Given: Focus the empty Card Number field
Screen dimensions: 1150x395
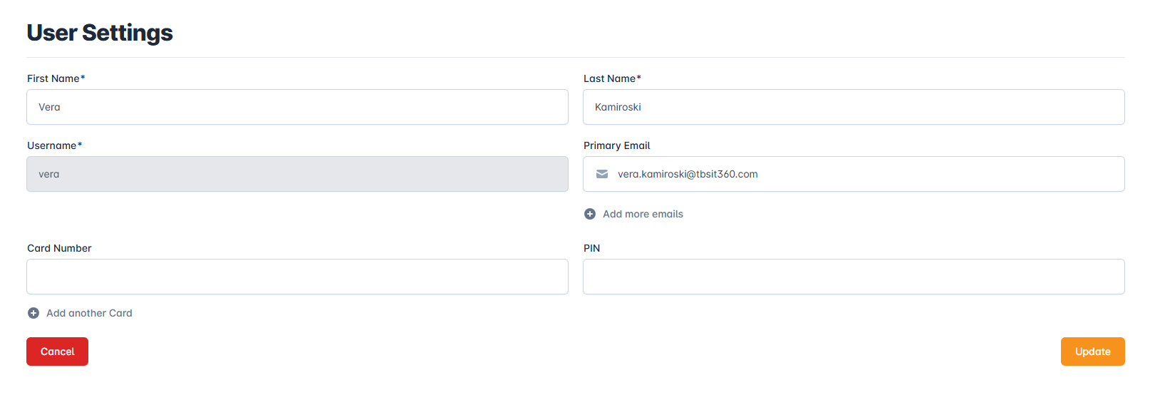Looking at the screenshot, I should (297, 277).
